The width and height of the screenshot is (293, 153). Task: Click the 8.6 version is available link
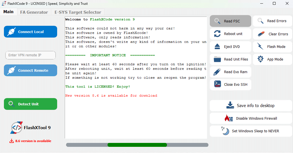click(33, 141)
